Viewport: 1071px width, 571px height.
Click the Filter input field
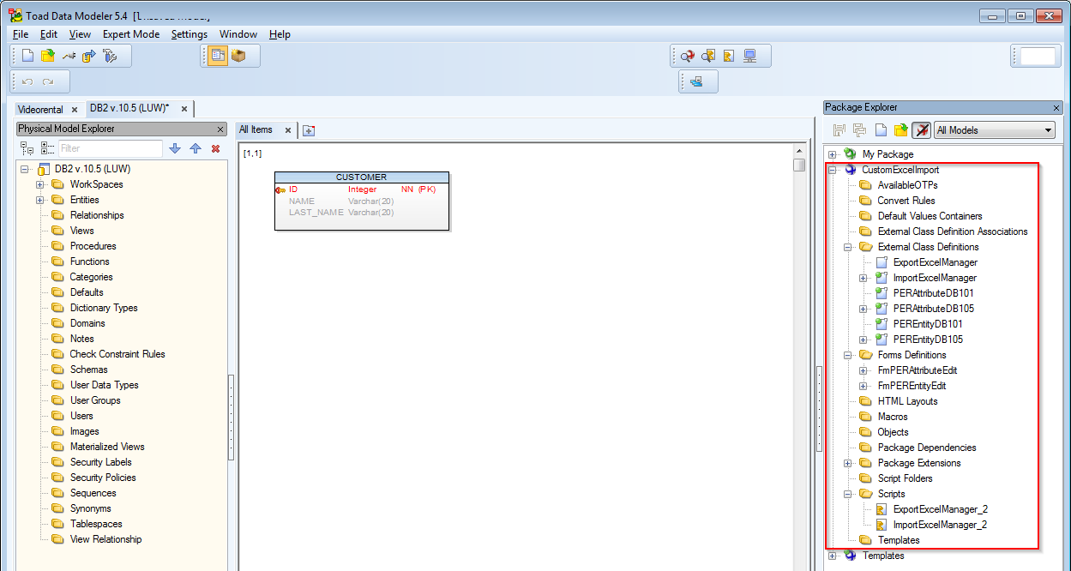pyautogui.click(x=110, y=148)
